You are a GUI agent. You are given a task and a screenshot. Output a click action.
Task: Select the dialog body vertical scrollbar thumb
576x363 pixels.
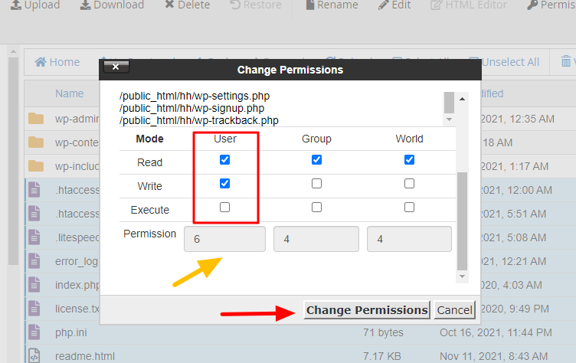click(462, 221)
